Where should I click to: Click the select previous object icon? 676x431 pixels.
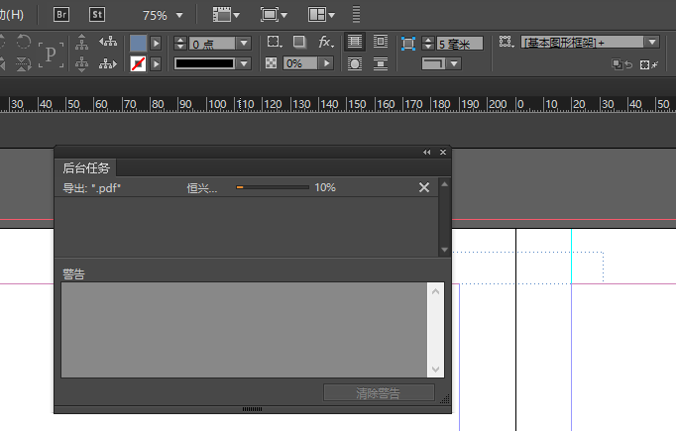tap(108, 42)
